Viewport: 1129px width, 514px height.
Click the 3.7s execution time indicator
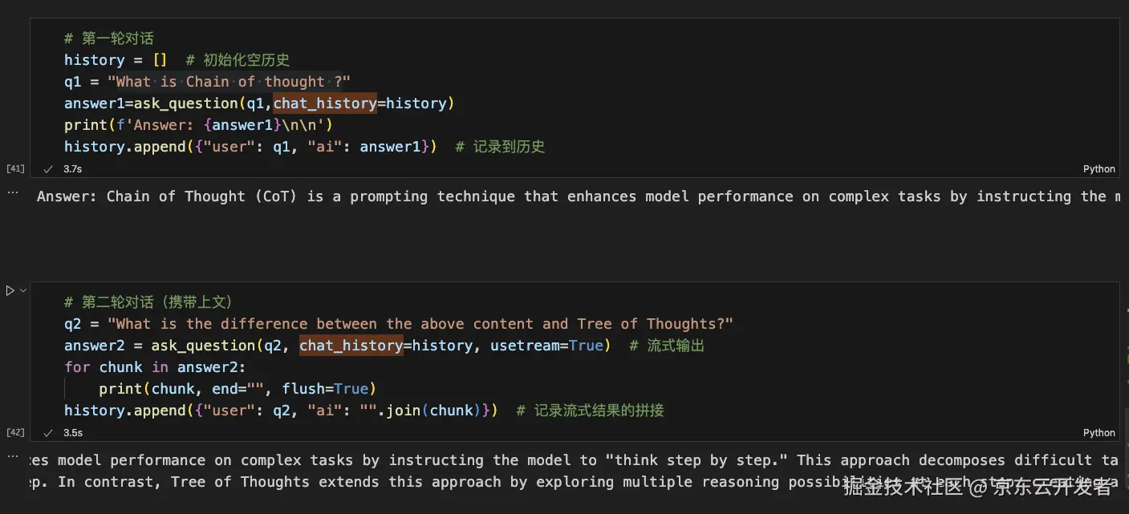pyautogui.click(x=72, y=169)
